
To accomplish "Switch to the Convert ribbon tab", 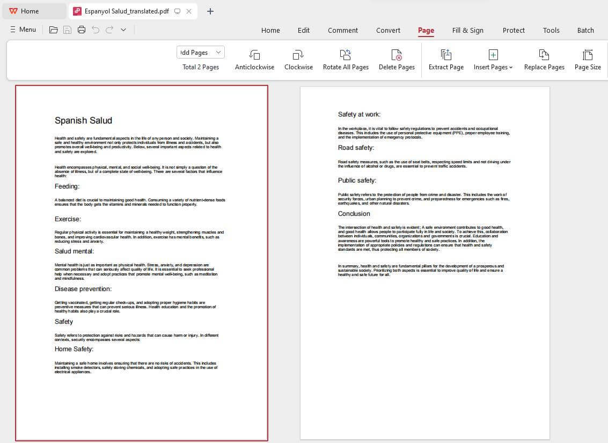I will coord(388,31).
